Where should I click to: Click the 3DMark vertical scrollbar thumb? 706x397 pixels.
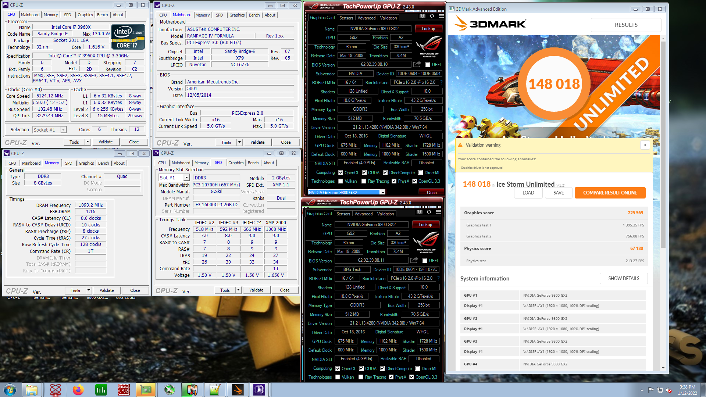pyautogui.click(x=663, y=144)
